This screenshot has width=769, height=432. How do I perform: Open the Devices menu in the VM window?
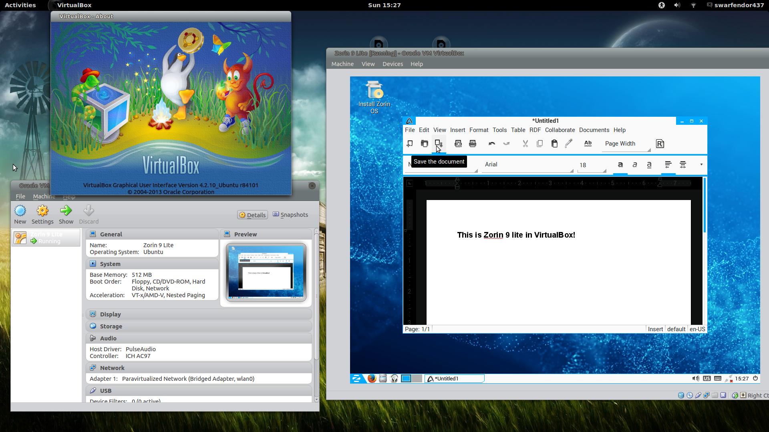[393, 64]
